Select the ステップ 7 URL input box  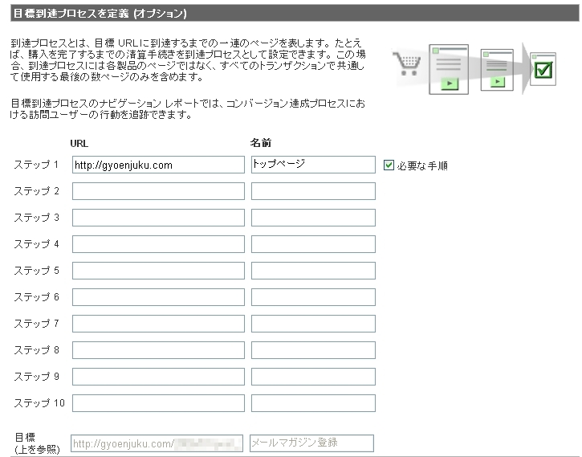coord(158,324)
